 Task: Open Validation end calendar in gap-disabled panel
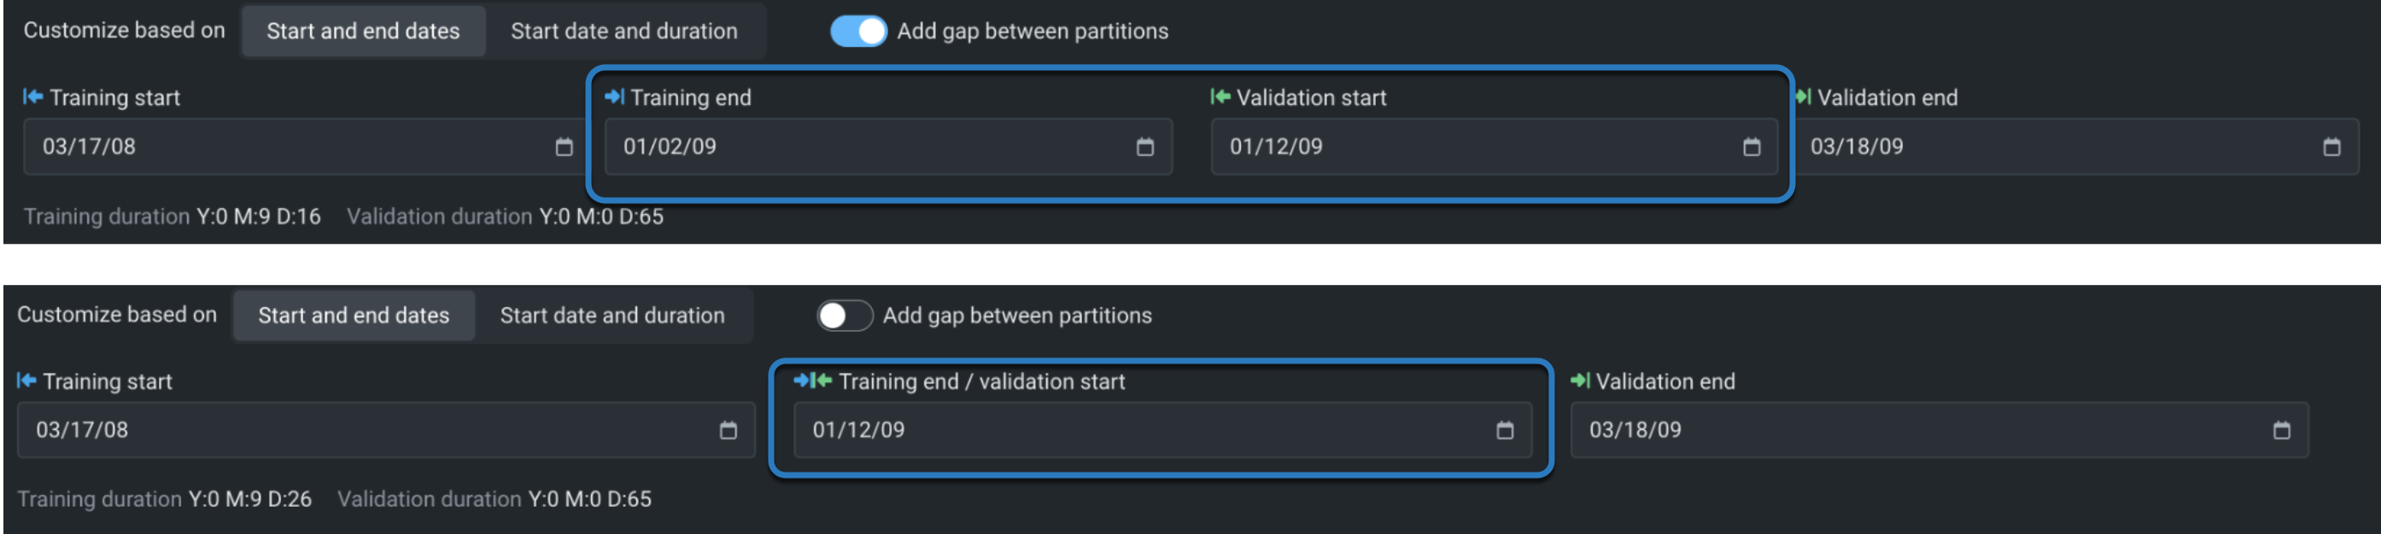click(2281, 431)
